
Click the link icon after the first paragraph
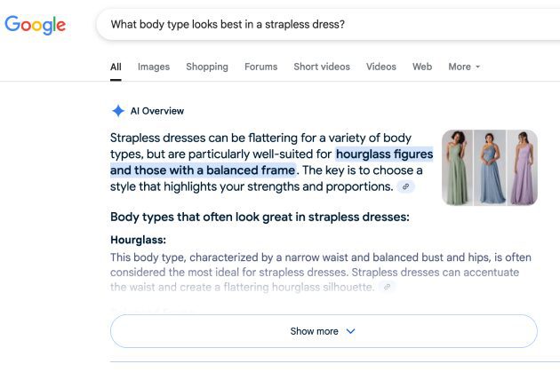405,186
